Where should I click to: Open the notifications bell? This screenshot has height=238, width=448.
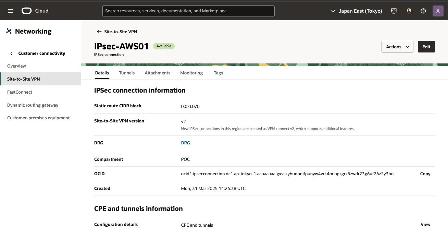[x=409, y=11]
